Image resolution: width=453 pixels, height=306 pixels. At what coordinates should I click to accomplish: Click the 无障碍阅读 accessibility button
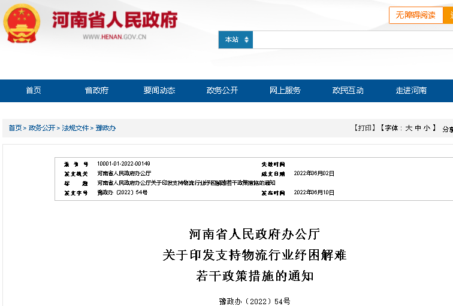coord(415,15)
